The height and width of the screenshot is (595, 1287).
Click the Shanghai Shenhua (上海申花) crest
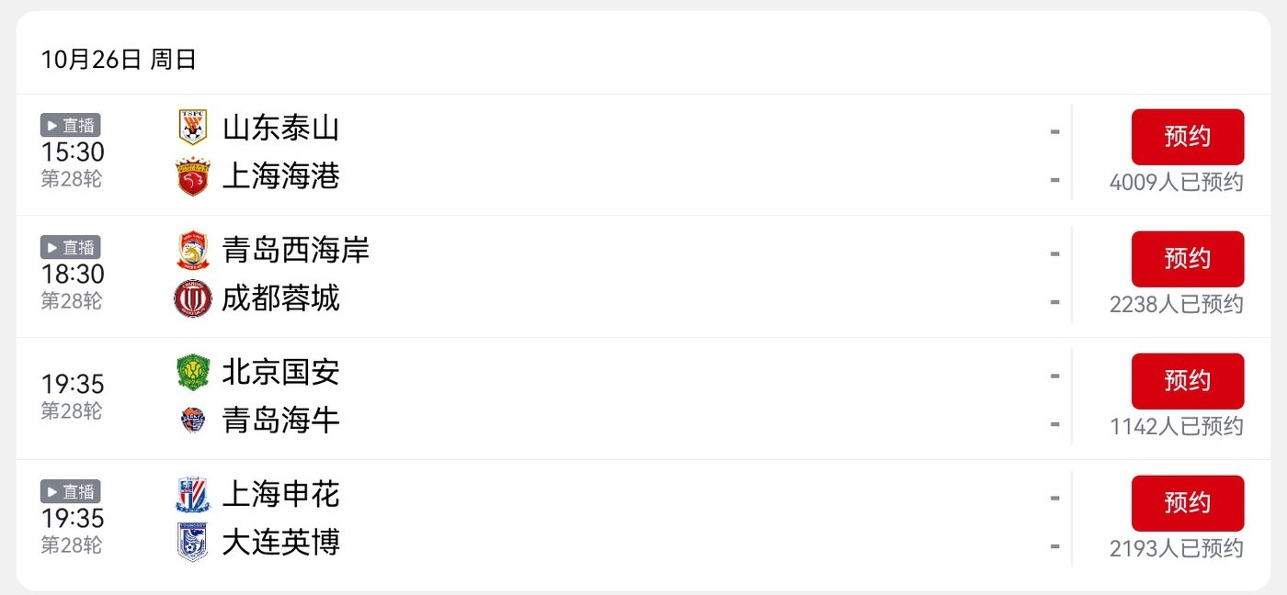(x=193, y=494)
